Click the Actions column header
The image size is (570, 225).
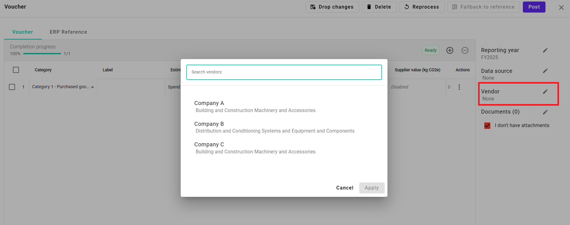click(x=462, y=70)
